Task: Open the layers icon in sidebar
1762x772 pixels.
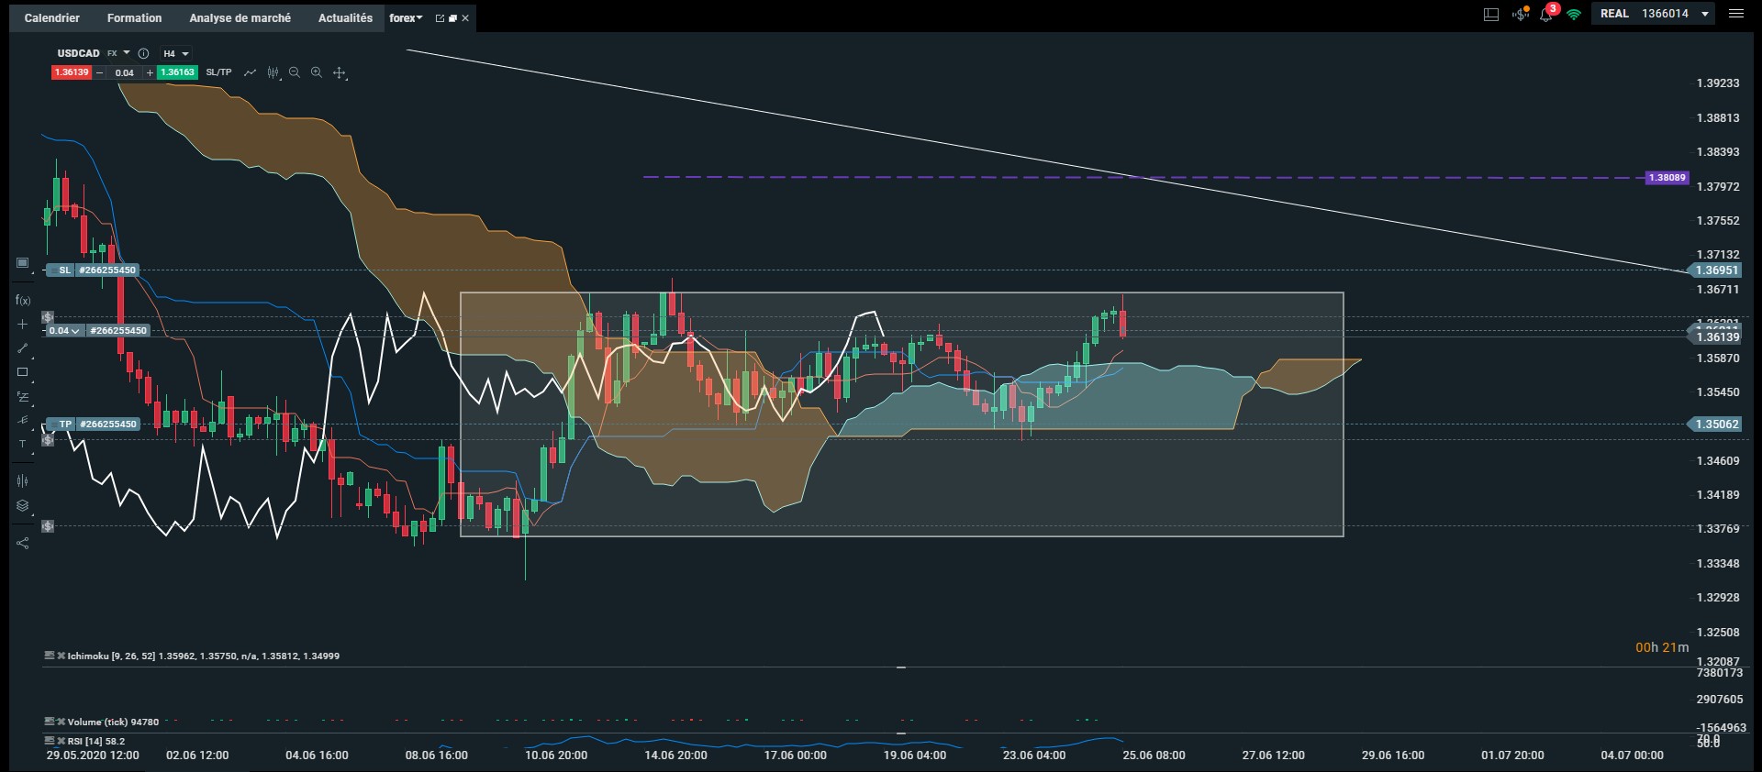Action: (x=23, y=505)
